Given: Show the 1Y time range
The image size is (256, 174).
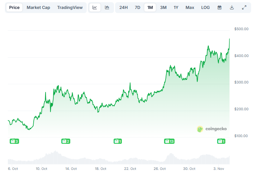Looking at the screenshot, I should 176,7.
